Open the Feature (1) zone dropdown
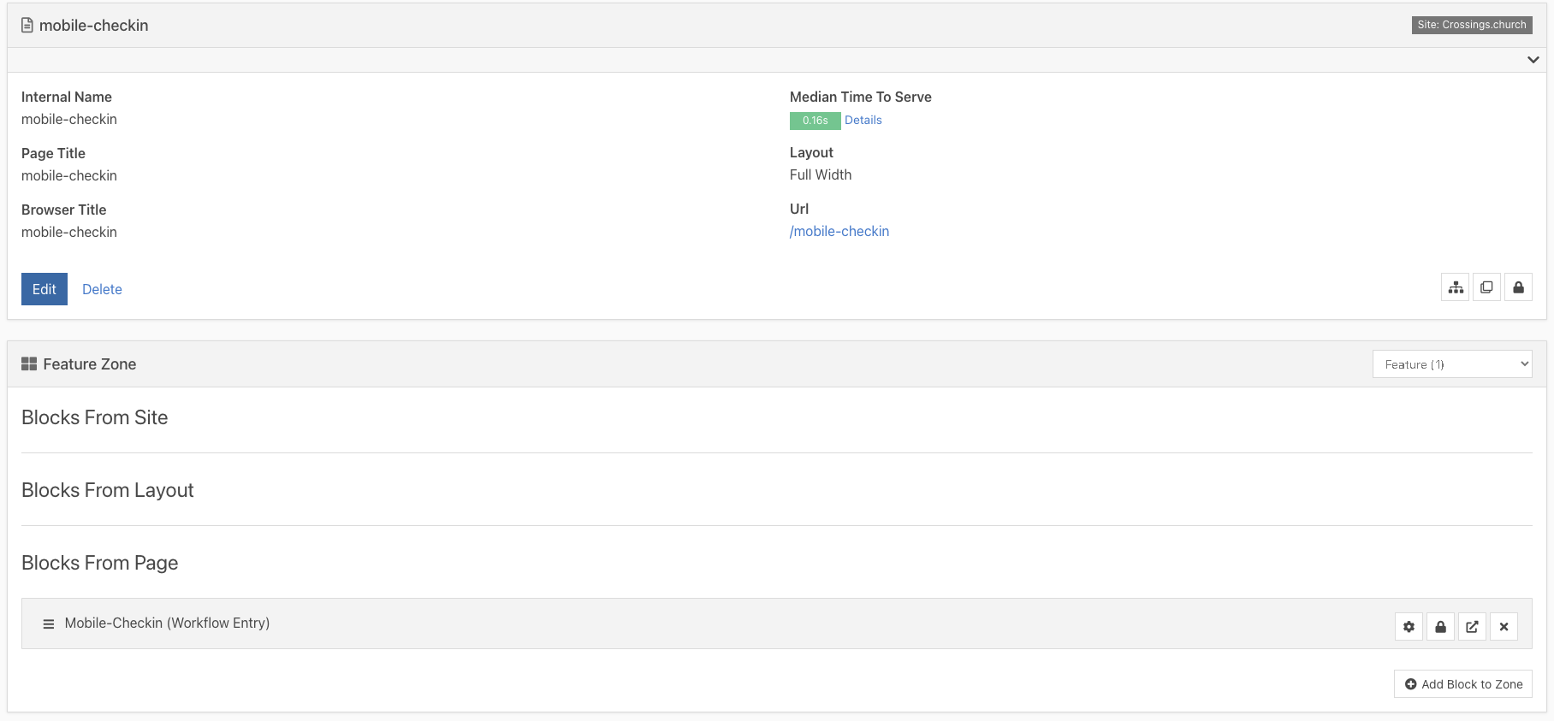The image size is (1554, 721). (1452, 363)
